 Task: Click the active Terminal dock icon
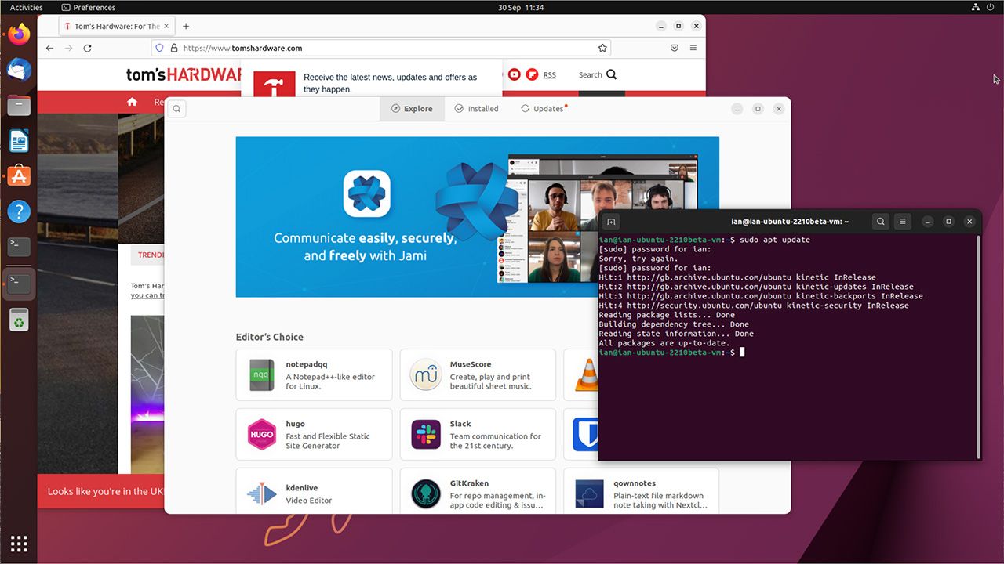click(19, 284)
